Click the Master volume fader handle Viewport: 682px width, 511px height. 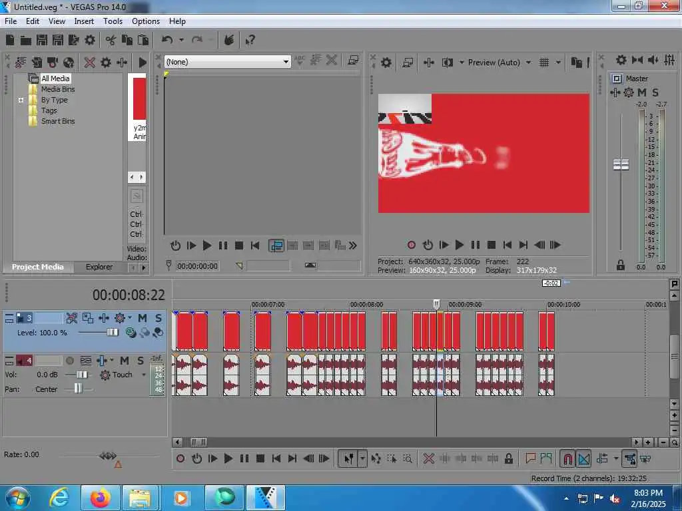point(621,165)
